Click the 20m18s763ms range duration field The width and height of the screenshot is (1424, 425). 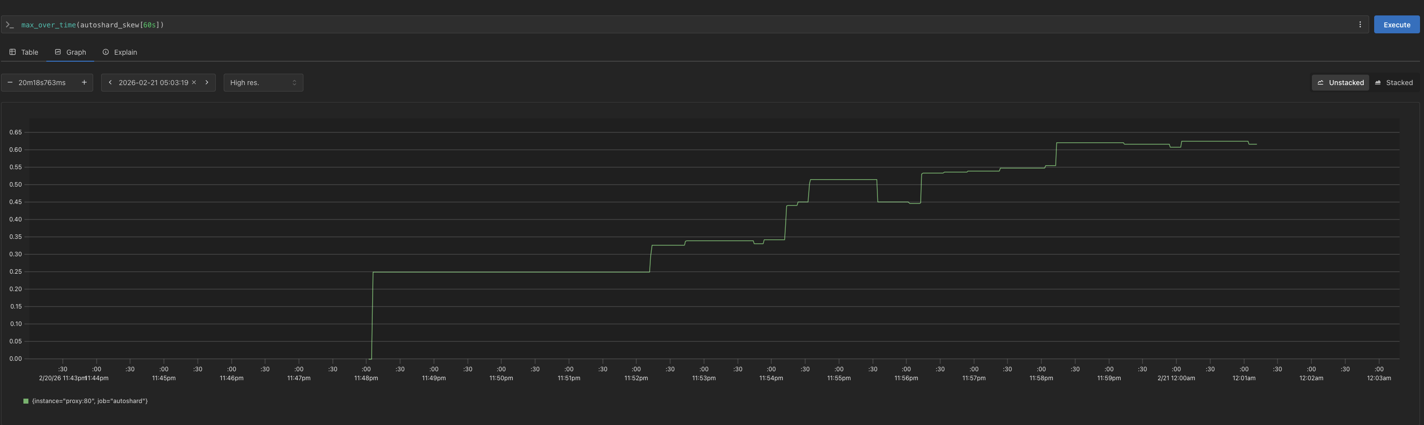pyautogui.click(x=42, y=83)
